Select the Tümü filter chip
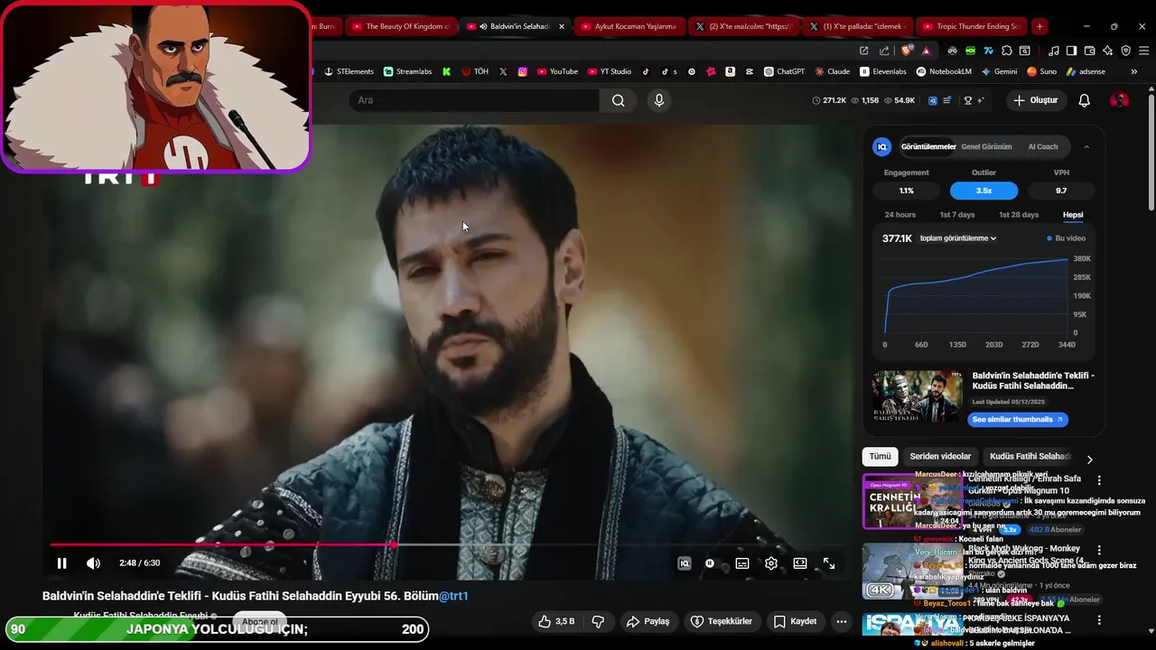 pyautogui.click(x=880, y=457)
